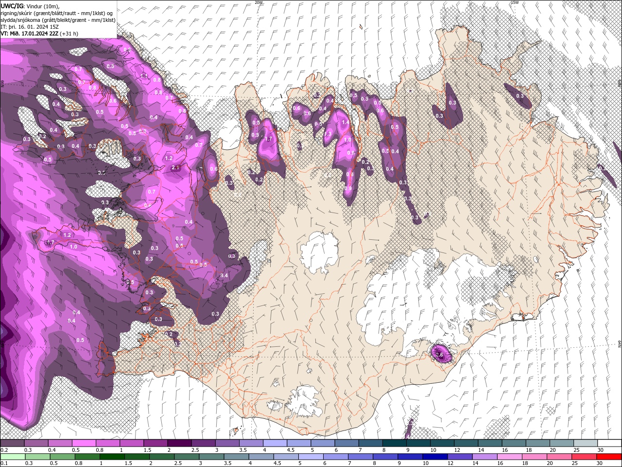Click the "1.7" value on Snæfellsnes in the west
622x467 pixels.
pos(50,242)
